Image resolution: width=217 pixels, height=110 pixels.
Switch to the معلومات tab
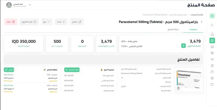click(x=193, y=30)
